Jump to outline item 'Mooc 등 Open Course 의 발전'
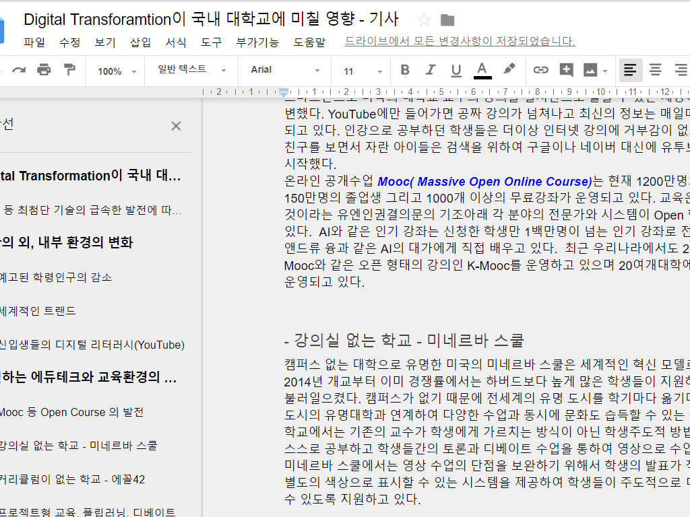 [x=71, y=413]
